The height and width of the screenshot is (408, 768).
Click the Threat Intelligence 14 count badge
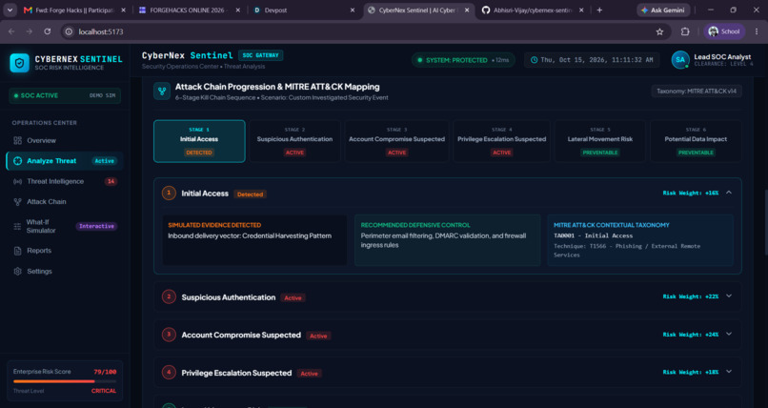point(111,182)
